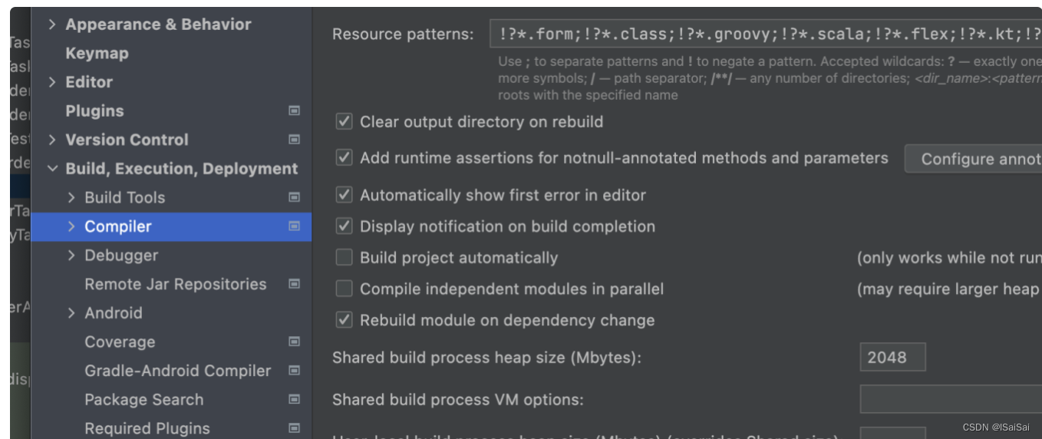Screen dimensions: 1042x439
Task: Uncheck Clear output directory on rebuild
Action: tap(345, 121)
